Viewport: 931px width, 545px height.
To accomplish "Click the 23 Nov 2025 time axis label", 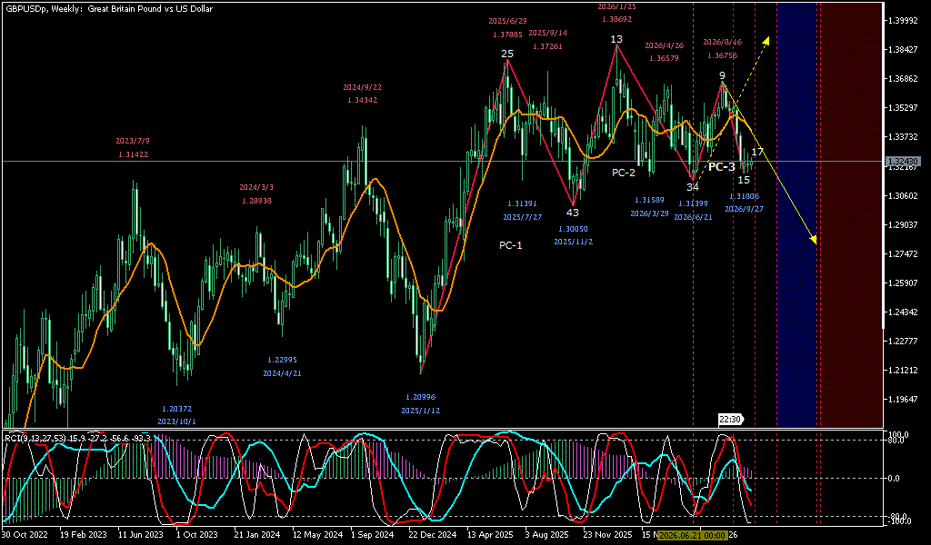I will [606, 535].
